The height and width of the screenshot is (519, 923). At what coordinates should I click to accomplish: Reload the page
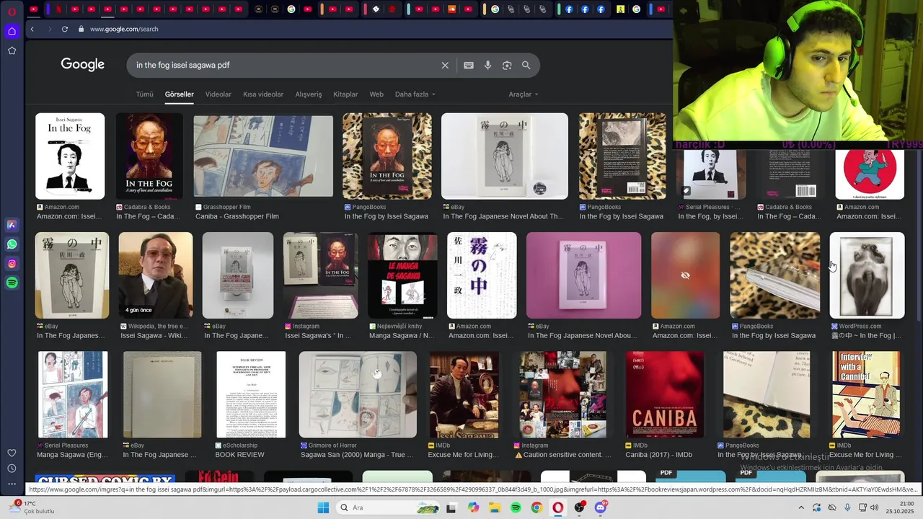point(65,29)
